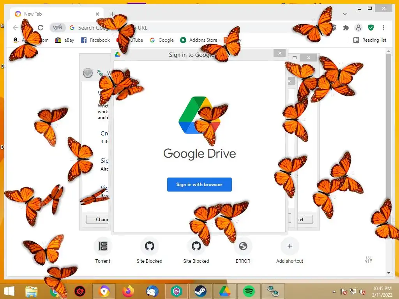Open the Addons Store bookmark
Screen dimensions: 399x299
[x=199, y=40]
